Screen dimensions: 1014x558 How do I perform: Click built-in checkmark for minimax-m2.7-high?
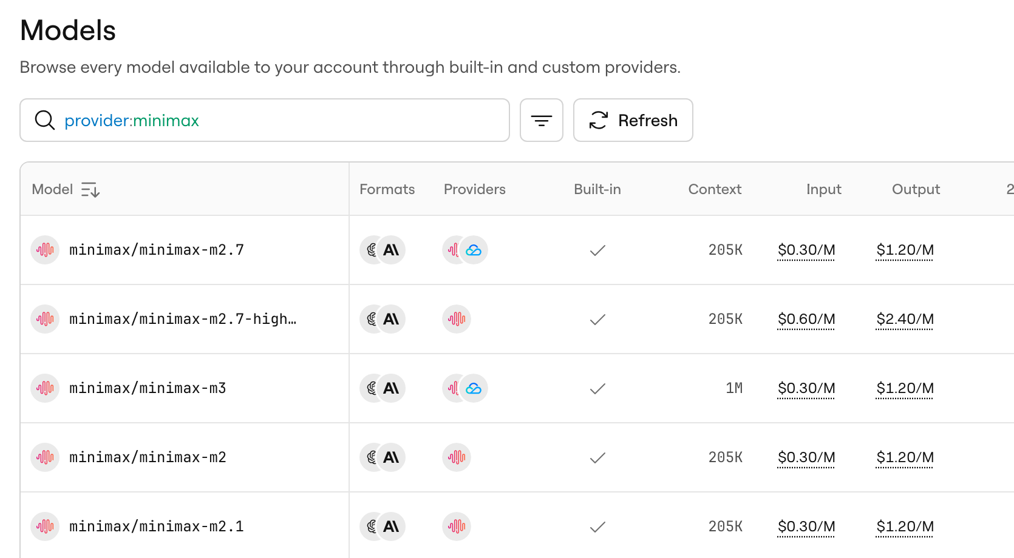coord(597,319)
